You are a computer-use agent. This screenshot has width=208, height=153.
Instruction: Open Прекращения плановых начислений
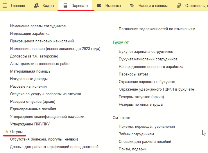[42, 41]
